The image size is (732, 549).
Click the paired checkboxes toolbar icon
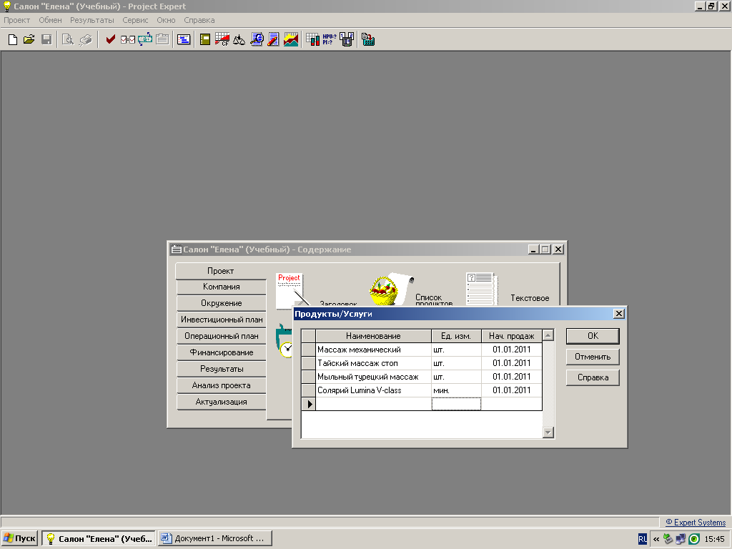127,40
